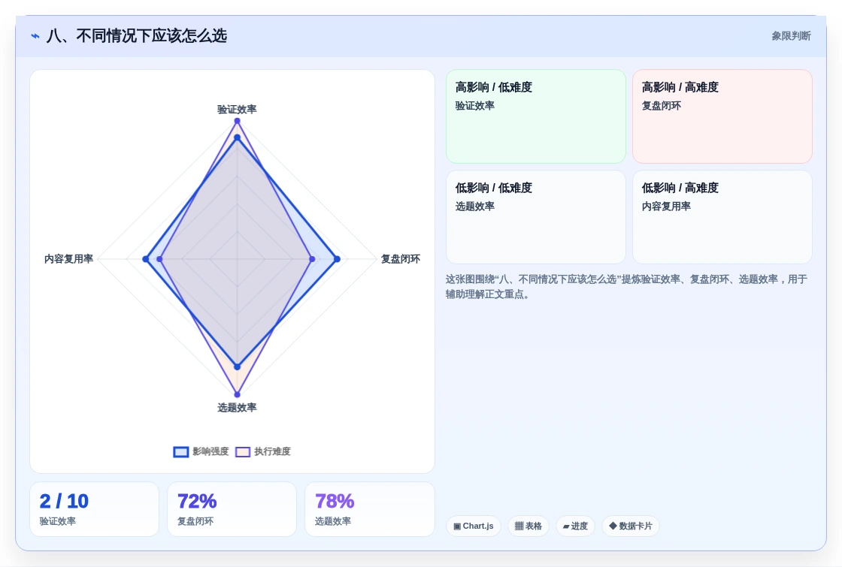Click 复盘闭环 text in the pink card

pyautogui.click(x=661, y=106)
